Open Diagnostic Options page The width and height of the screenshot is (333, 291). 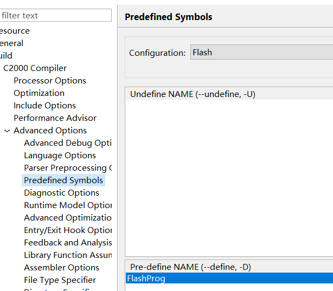click(61, 193)
